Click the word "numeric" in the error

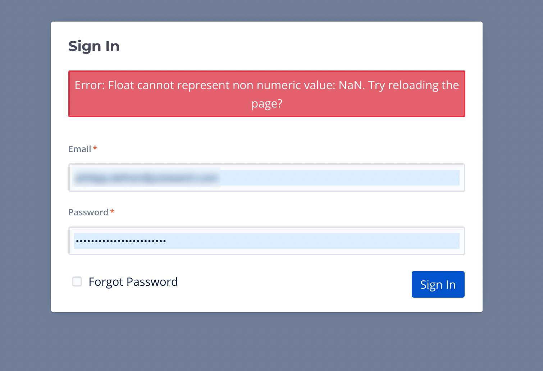(271, 85)
